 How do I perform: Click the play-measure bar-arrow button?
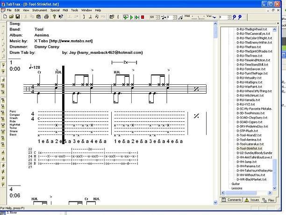[137, 17]
